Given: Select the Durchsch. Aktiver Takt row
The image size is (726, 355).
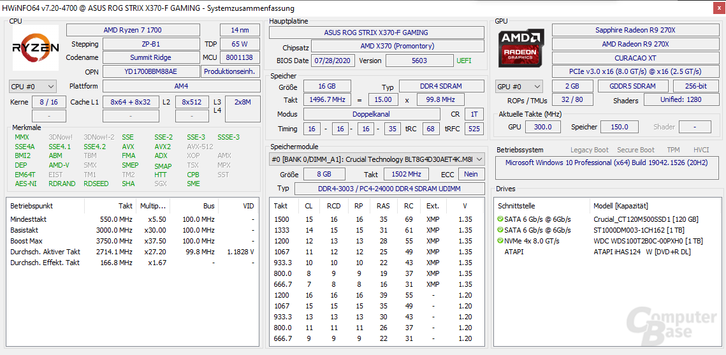Looking at the screenshot, I should pos(133,252).
